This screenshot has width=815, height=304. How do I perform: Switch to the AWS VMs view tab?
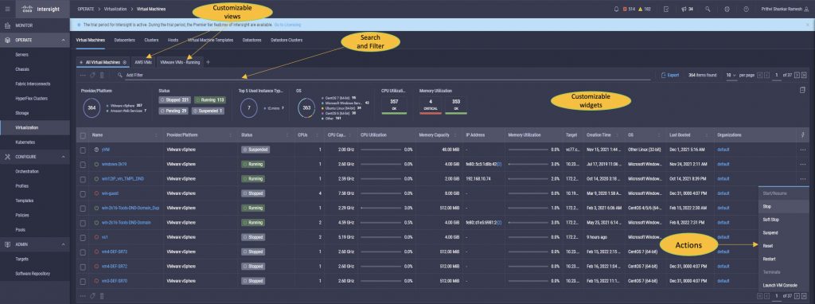click(x=143, y=62)
